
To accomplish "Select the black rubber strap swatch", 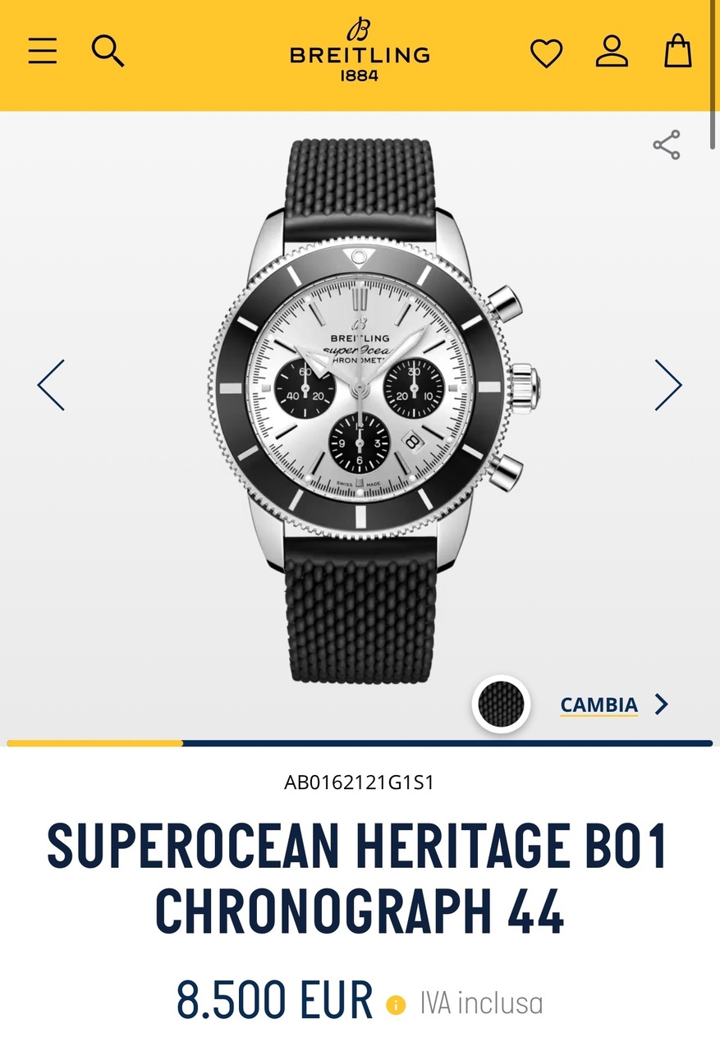I will [501, 704].
